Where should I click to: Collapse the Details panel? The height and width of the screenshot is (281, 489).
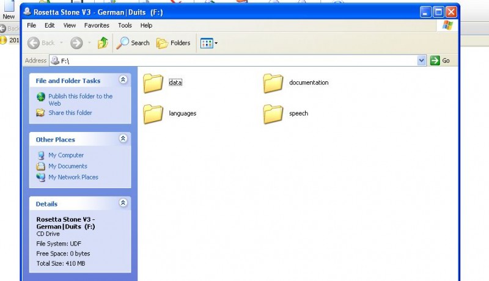click(123, 203)
